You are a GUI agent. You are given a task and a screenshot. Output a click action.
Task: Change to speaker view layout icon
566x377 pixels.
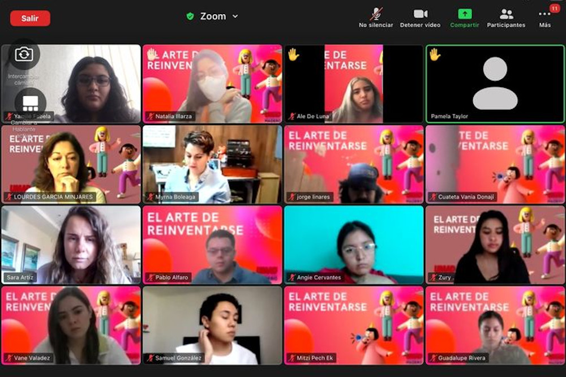(x=30, y=102)
